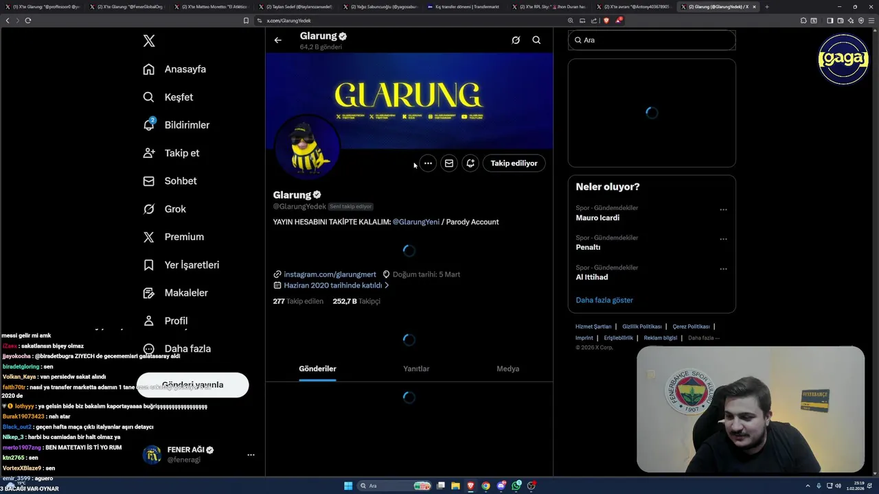Search within Glarung profile posts
The width and height of the screenshot is (879, 494).
pyautogui.click(x=536, y=40)
